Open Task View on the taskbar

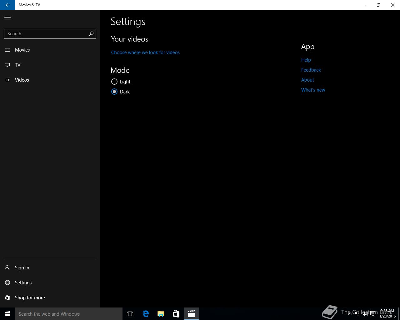point(130,314)
